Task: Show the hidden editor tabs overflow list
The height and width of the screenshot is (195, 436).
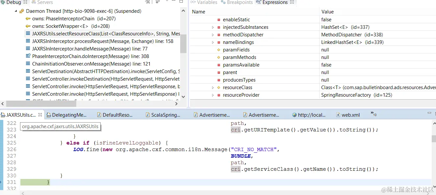Action: coord(374,114)
